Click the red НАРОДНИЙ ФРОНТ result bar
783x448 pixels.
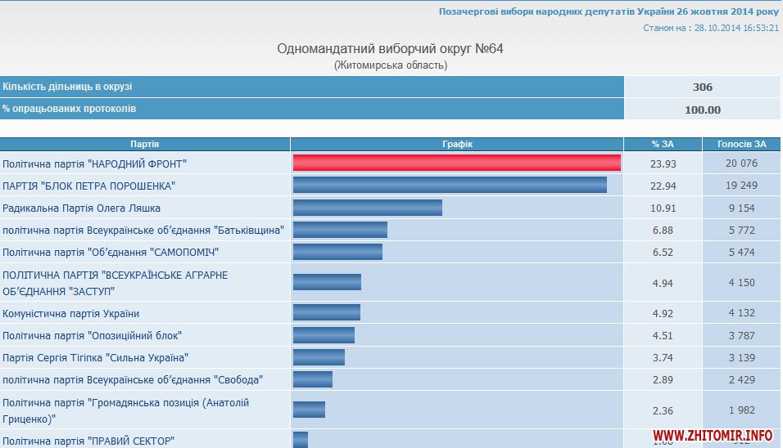tap(456, 164)
